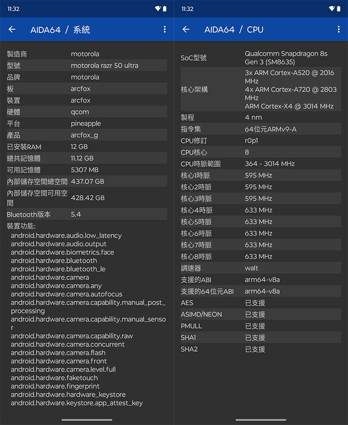Select the 裝置 arcfox row
348x425 pixels.
point(87,100)
